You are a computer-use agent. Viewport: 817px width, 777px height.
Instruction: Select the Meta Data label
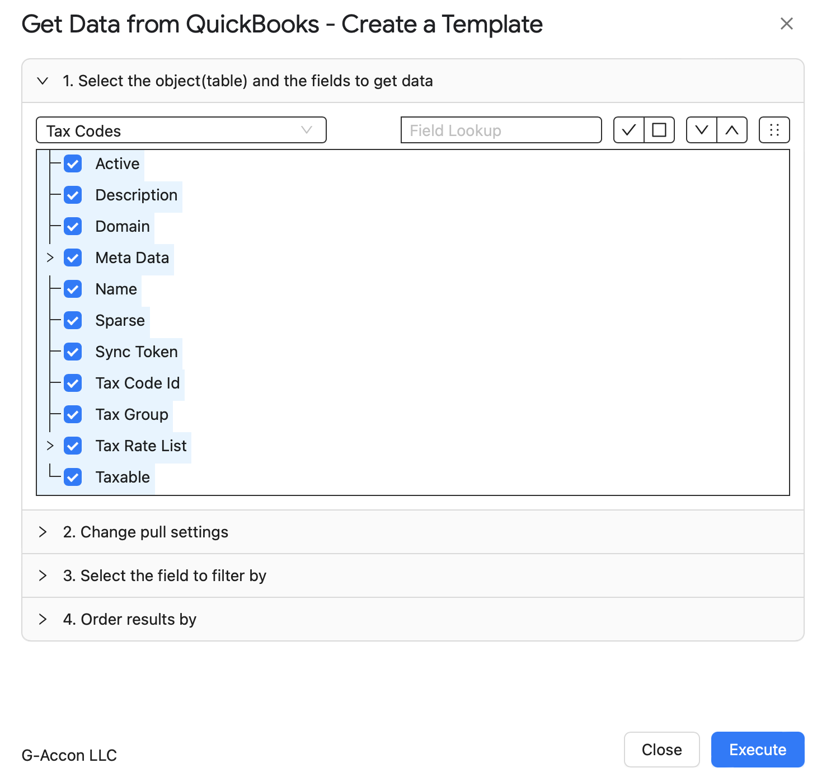coord(132,258)
